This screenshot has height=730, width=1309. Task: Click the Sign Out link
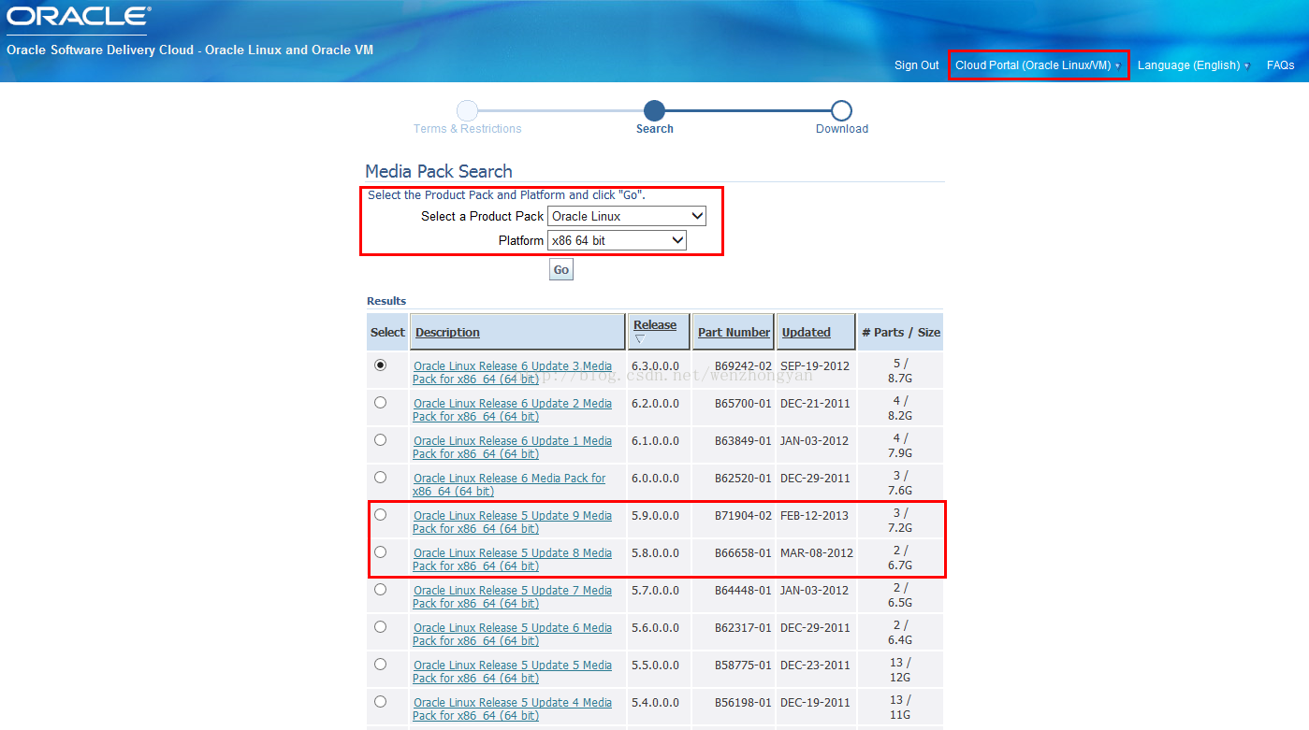tap(917, 65)
